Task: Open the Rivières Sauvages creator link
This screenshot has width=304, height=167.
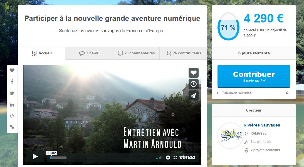Action: 262,125
